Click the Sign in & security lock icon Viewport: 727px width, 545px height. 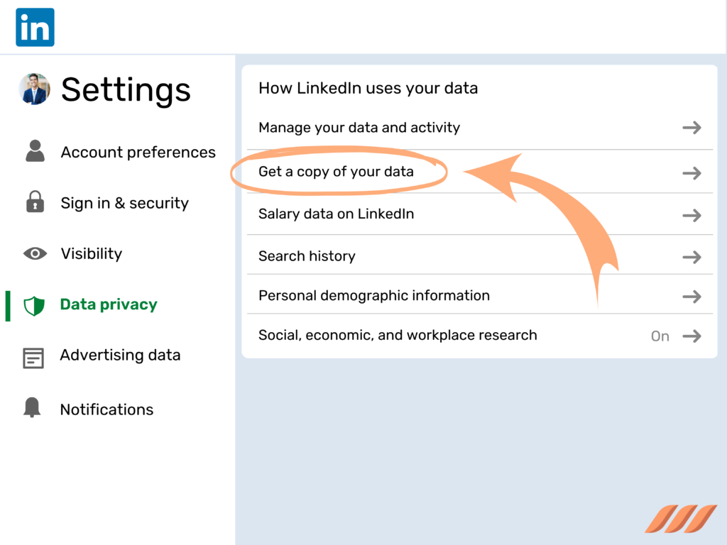pyautogui.click(x=34, y=202)
